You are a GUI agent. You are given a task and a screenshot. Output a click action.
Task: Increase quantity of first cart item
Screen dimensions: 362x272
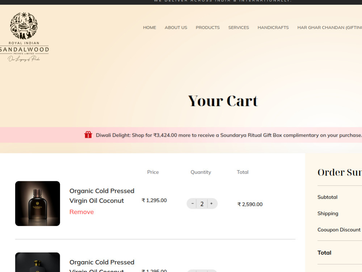211,203
